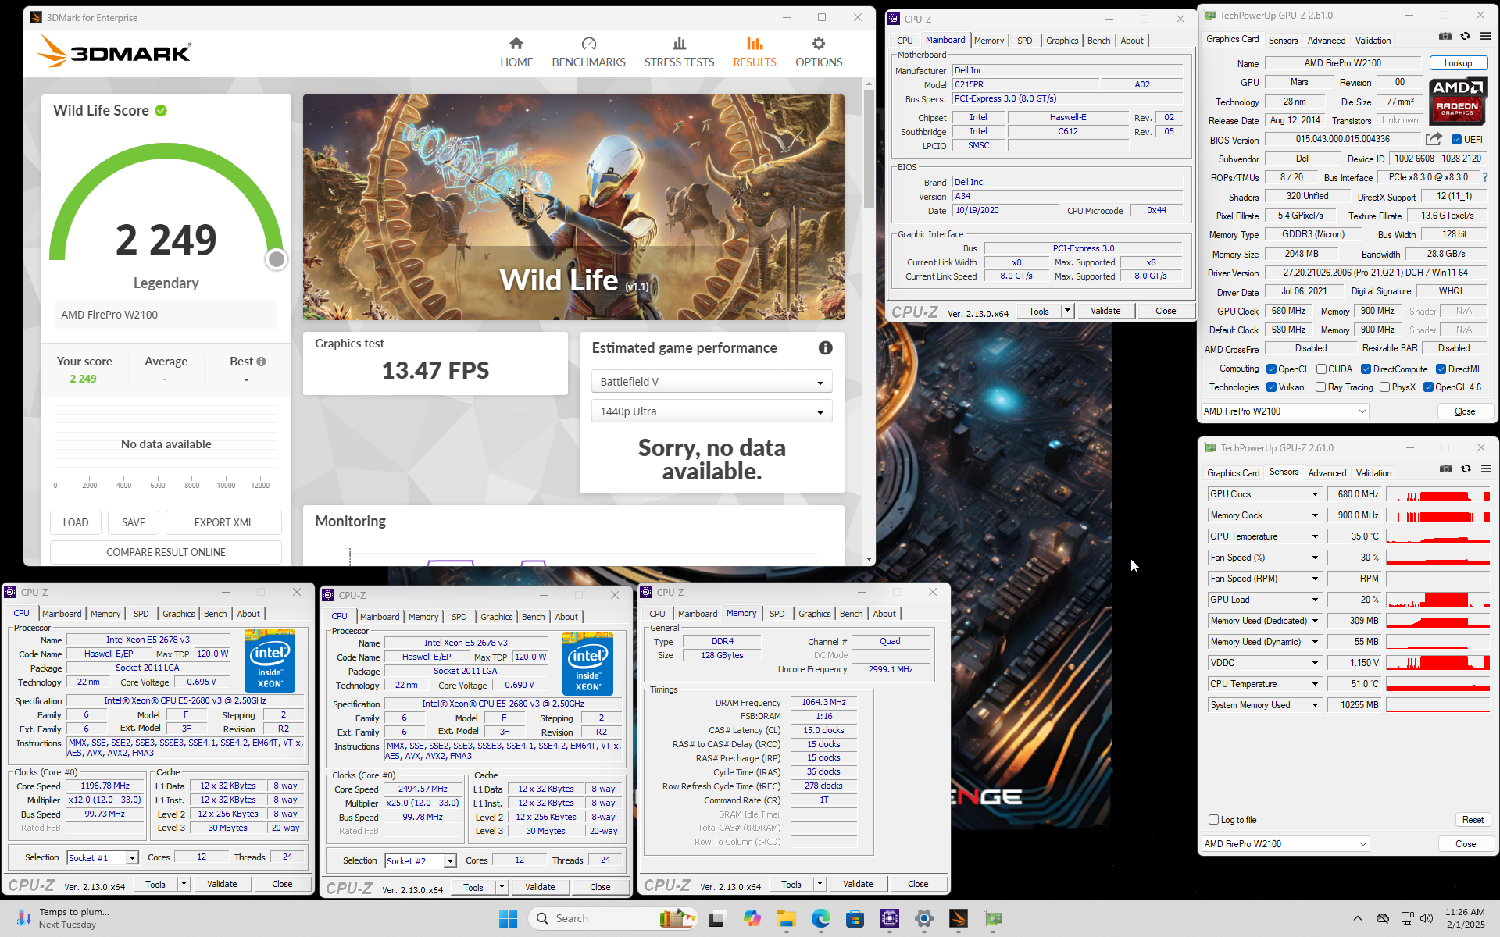Toggle the PhysX checkbox in GPU-Z
Screen dimensions: 1500x937
[1384, 387]
